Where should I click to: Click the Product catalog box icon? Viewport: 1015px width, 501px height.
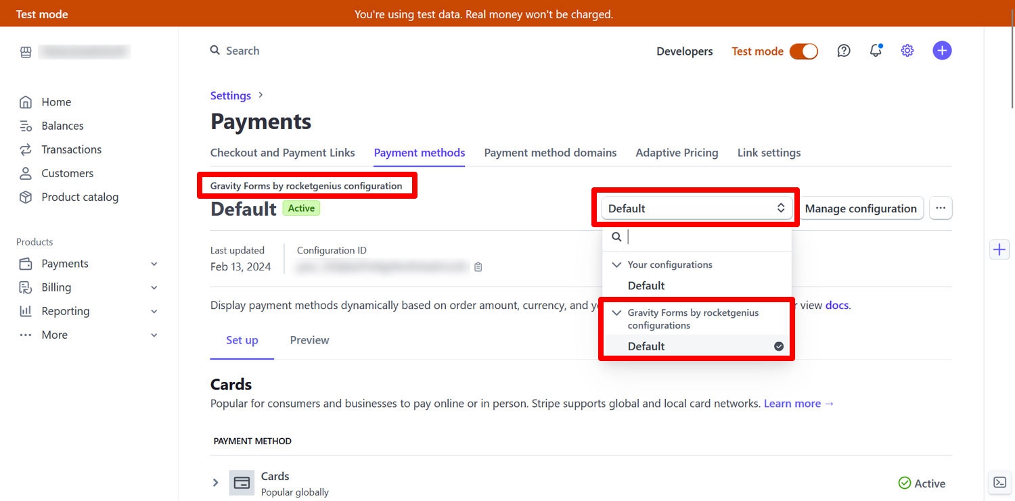26,197
